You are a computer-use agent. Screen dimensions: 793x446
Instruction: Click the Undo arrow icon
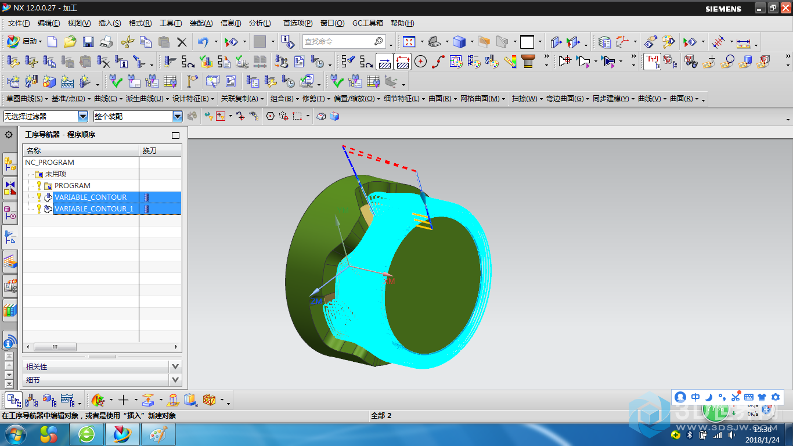(x=203, y=42)
